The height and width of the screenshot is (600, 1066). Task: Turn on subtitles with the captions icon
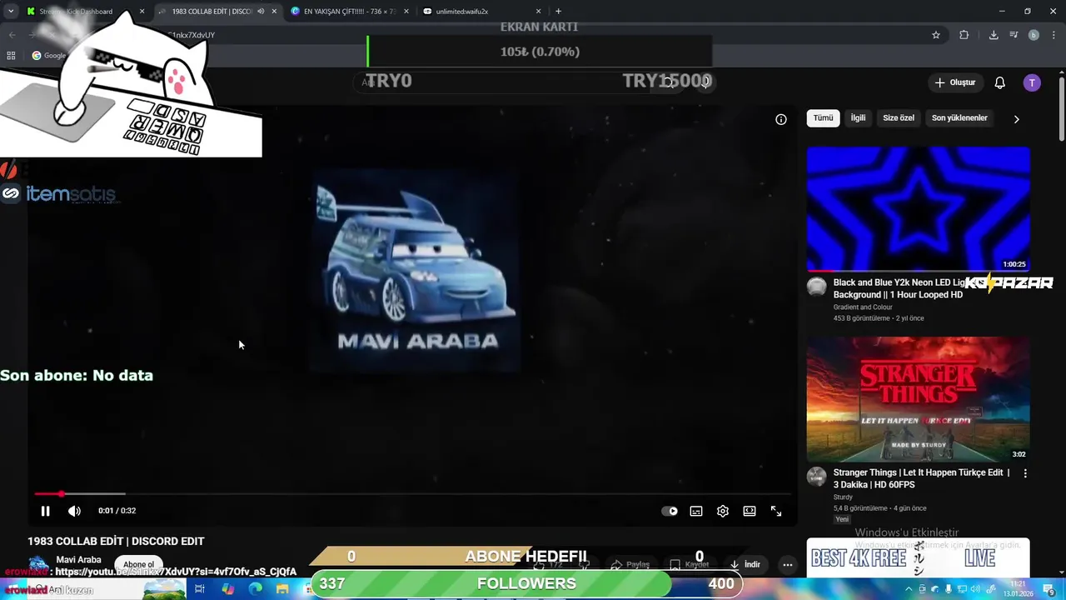pyautogui.click(x=696, y=511)
